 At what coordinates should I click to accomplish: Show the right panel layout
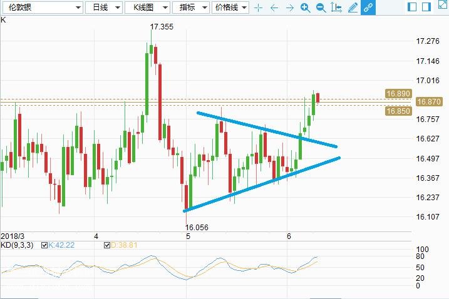pyautogui.click(x=426, y=7)
